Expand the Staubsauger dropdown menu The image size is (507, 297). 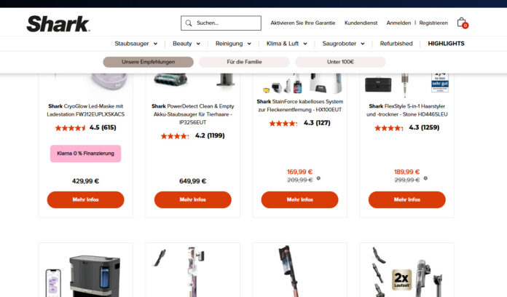coord(135,44)
